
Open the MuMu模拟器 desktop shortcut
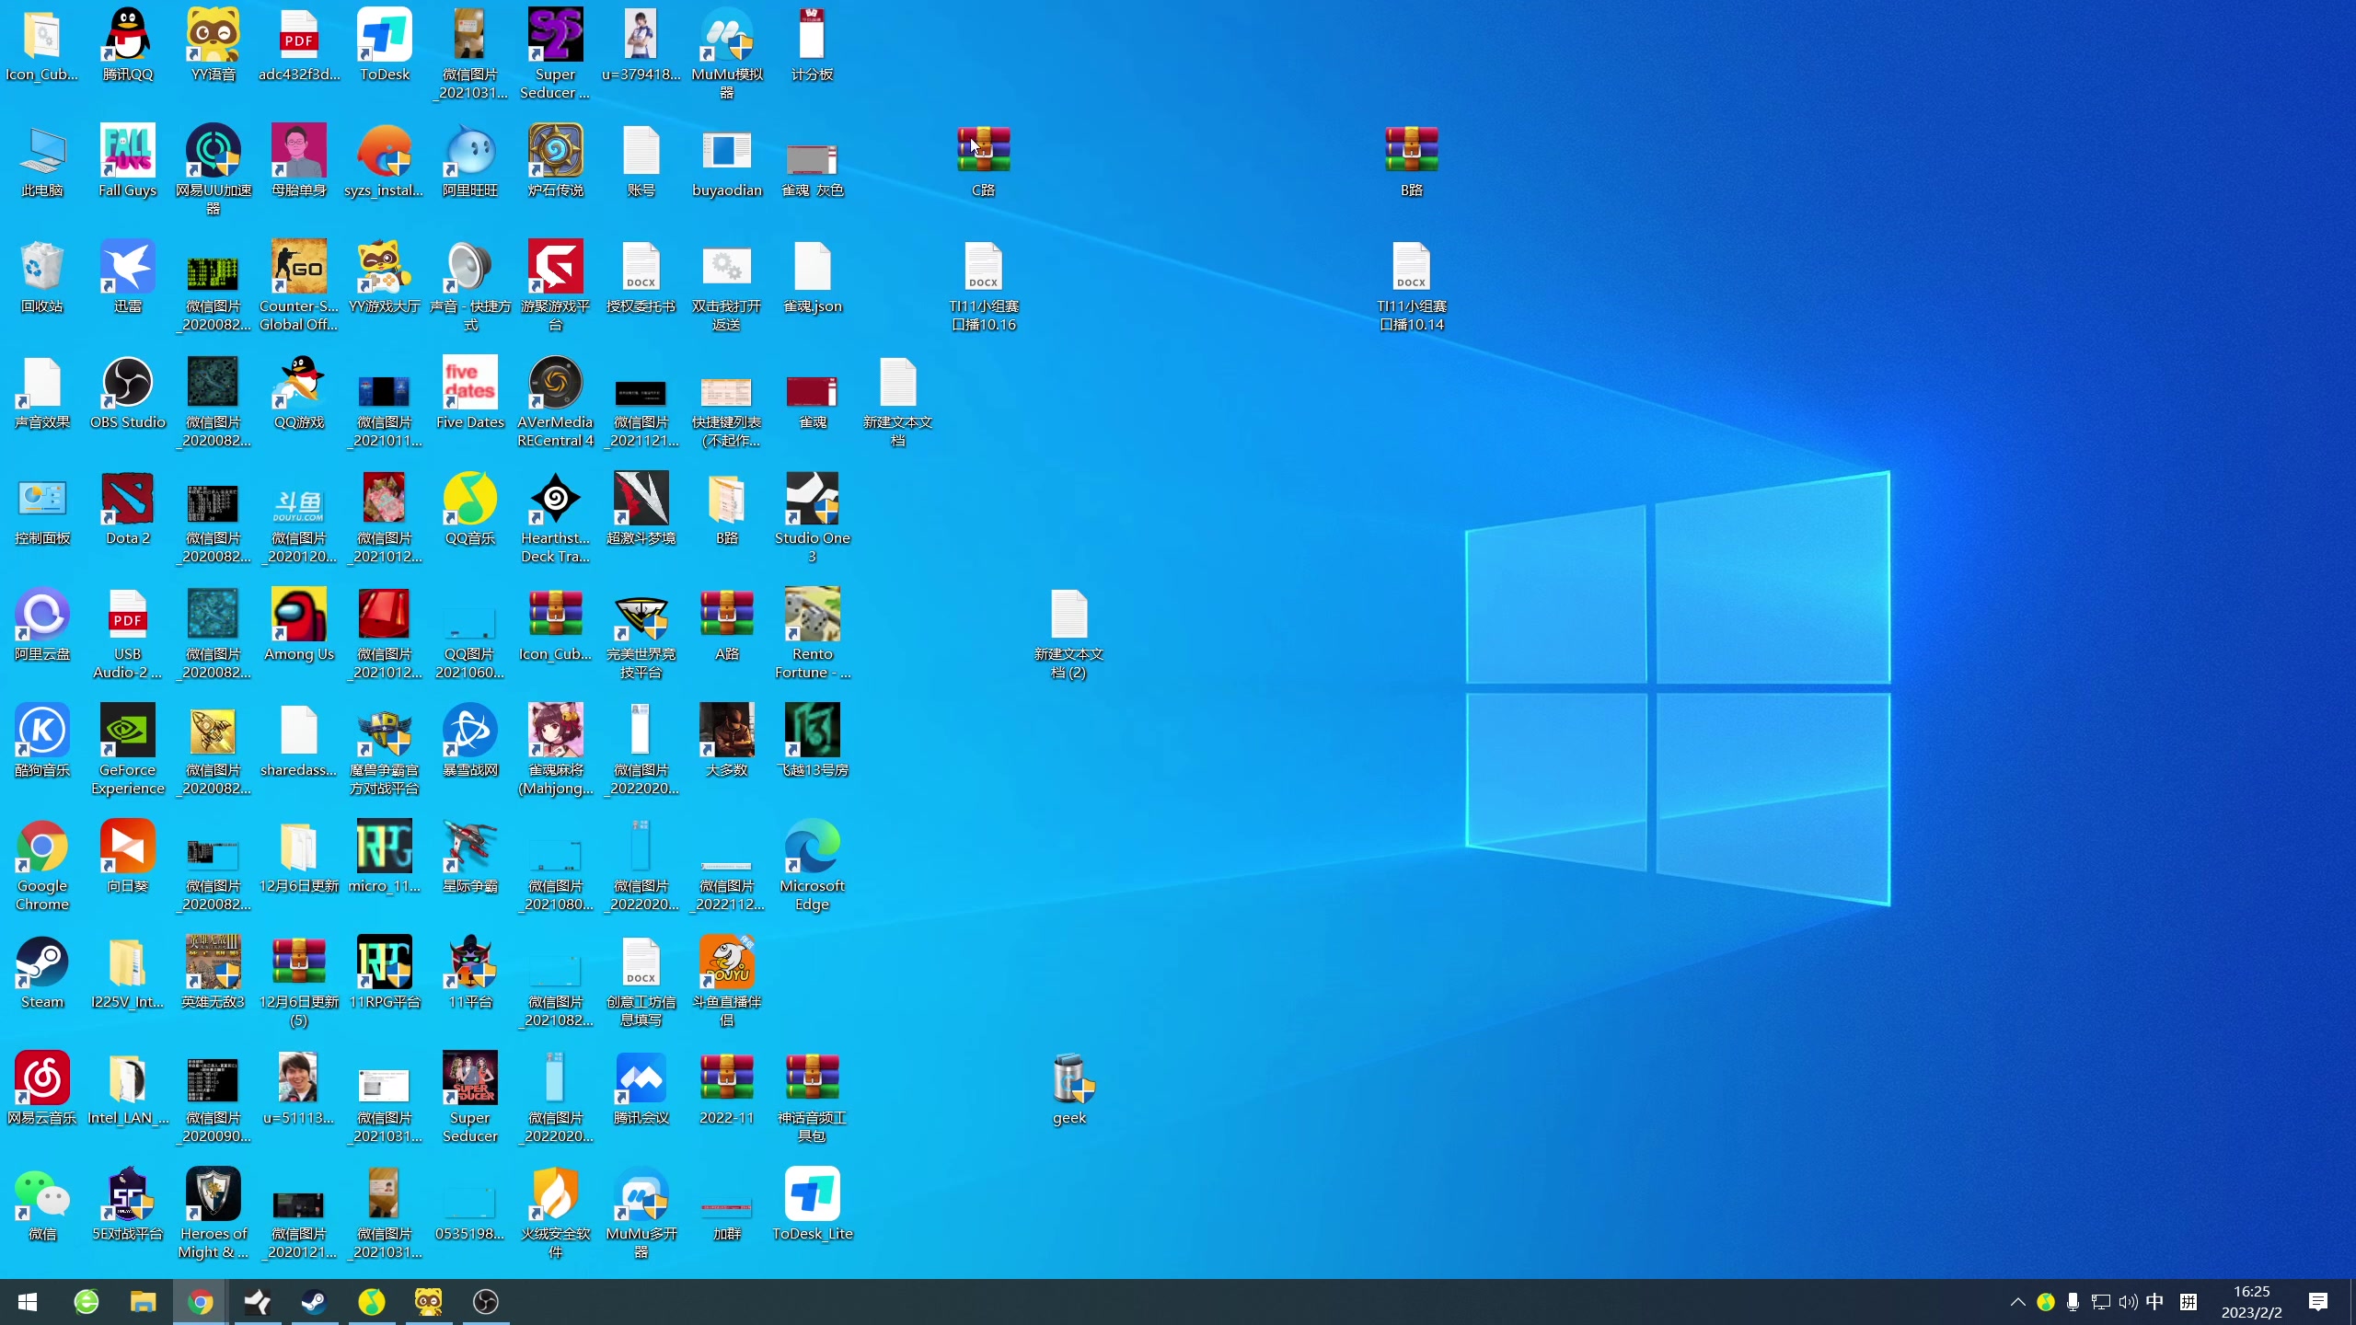click(x=727, y=53)
